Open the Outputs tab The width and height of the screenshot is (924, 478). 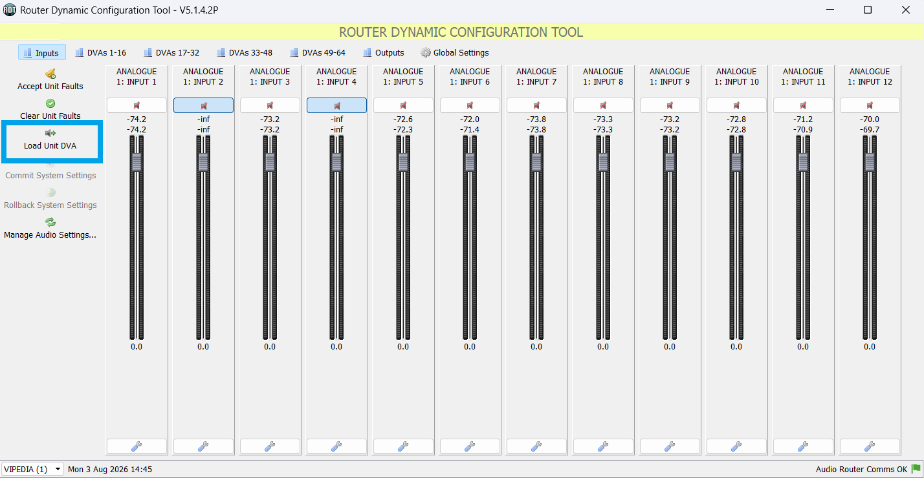(x=384, y=53)
